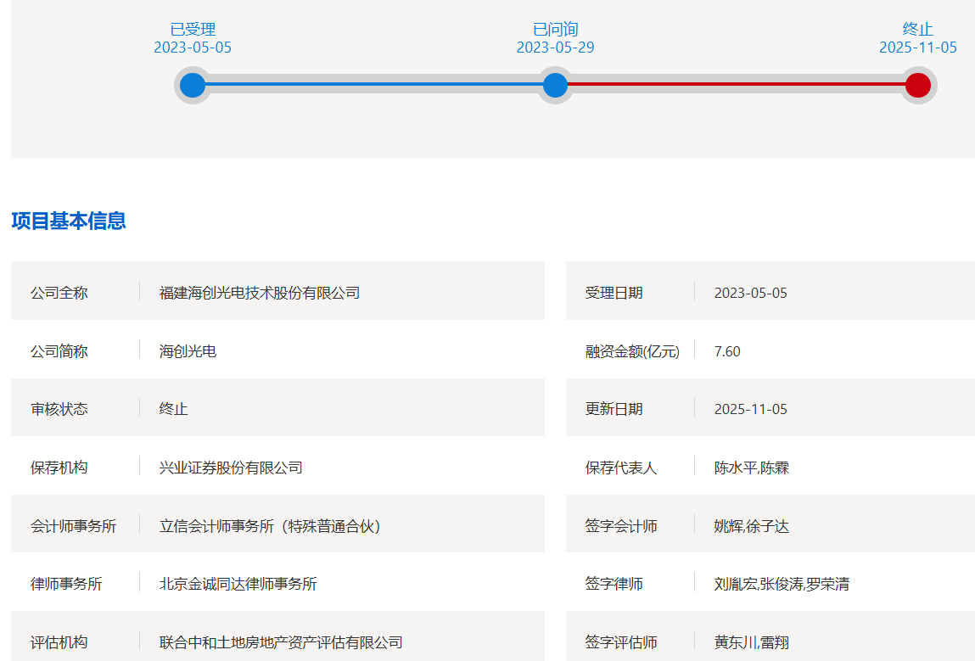Click sponsor representatives 陈水平,陈霖
Screen dimensions: 975x661
point(752,468)
